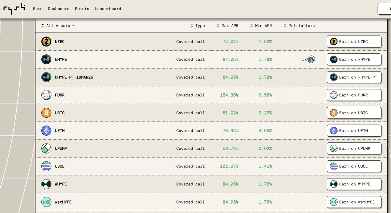
Task: Click the UETH ethereum icon in asset list
Action: 47,131
